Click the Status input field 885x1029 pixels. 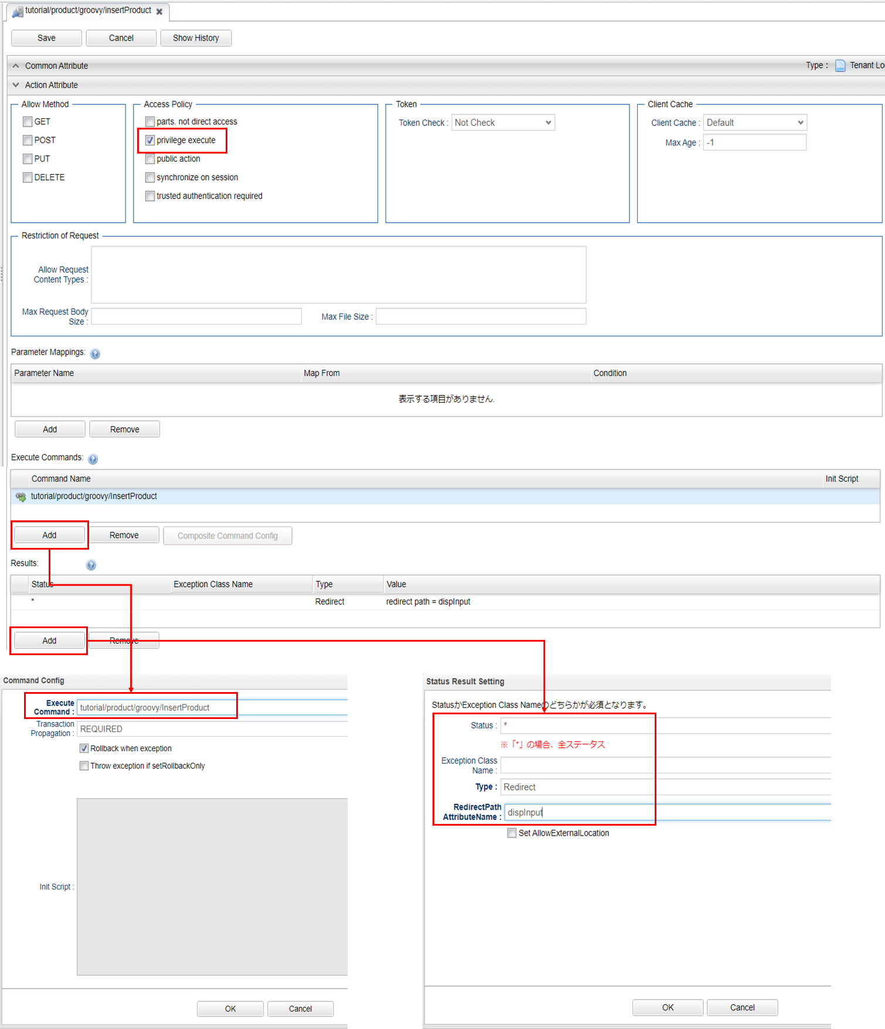tap(665, 725)
